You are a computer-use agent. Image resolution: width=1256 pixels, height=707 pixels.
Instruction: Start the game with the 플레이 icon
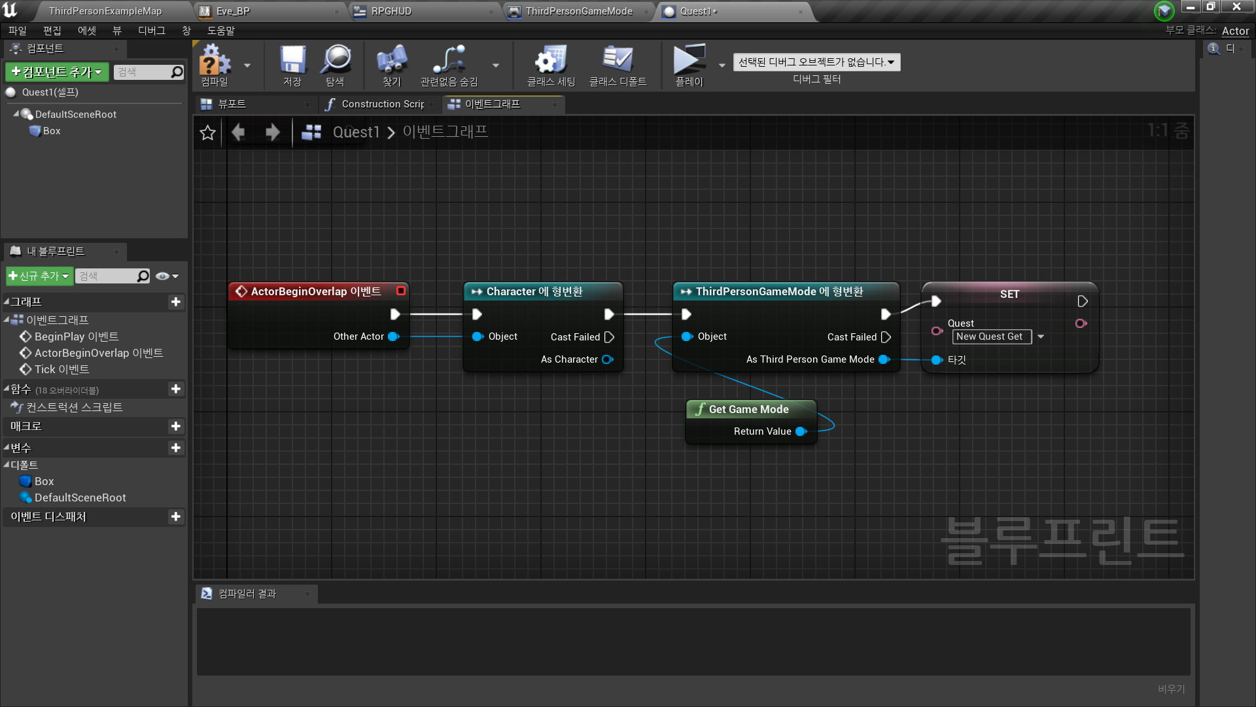point(689,65)
